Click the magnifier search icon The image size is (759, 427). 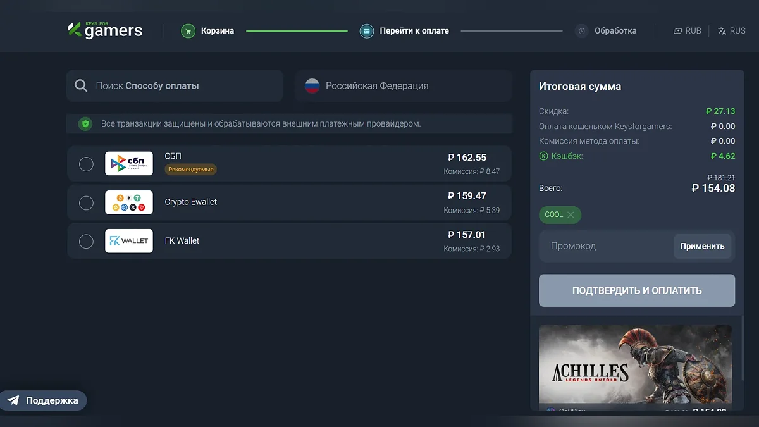click(81, 85)
